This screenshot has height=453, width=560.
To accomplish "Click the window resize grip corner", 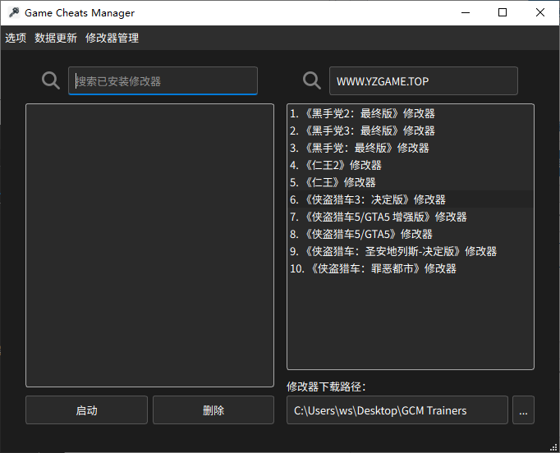I will tap(554, 447).
